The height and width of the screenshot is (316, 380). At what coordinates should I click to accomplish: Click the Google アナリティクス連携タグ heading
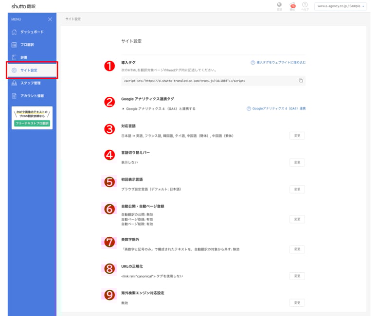pos(147,99)
